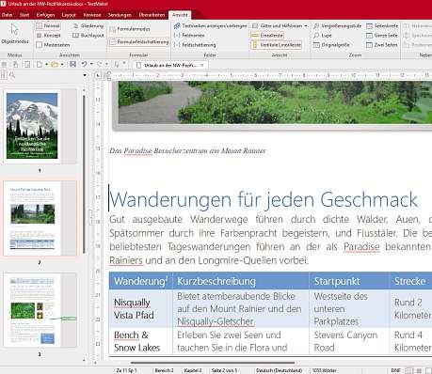Toggle Feldschattierung
The width and height of the screenshot is (432, 374).
[195, 45]
